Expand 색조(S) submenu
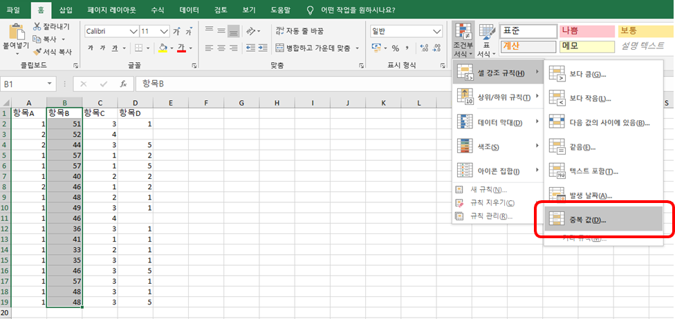Screen dimensions: 675x319 click(498, 146)
